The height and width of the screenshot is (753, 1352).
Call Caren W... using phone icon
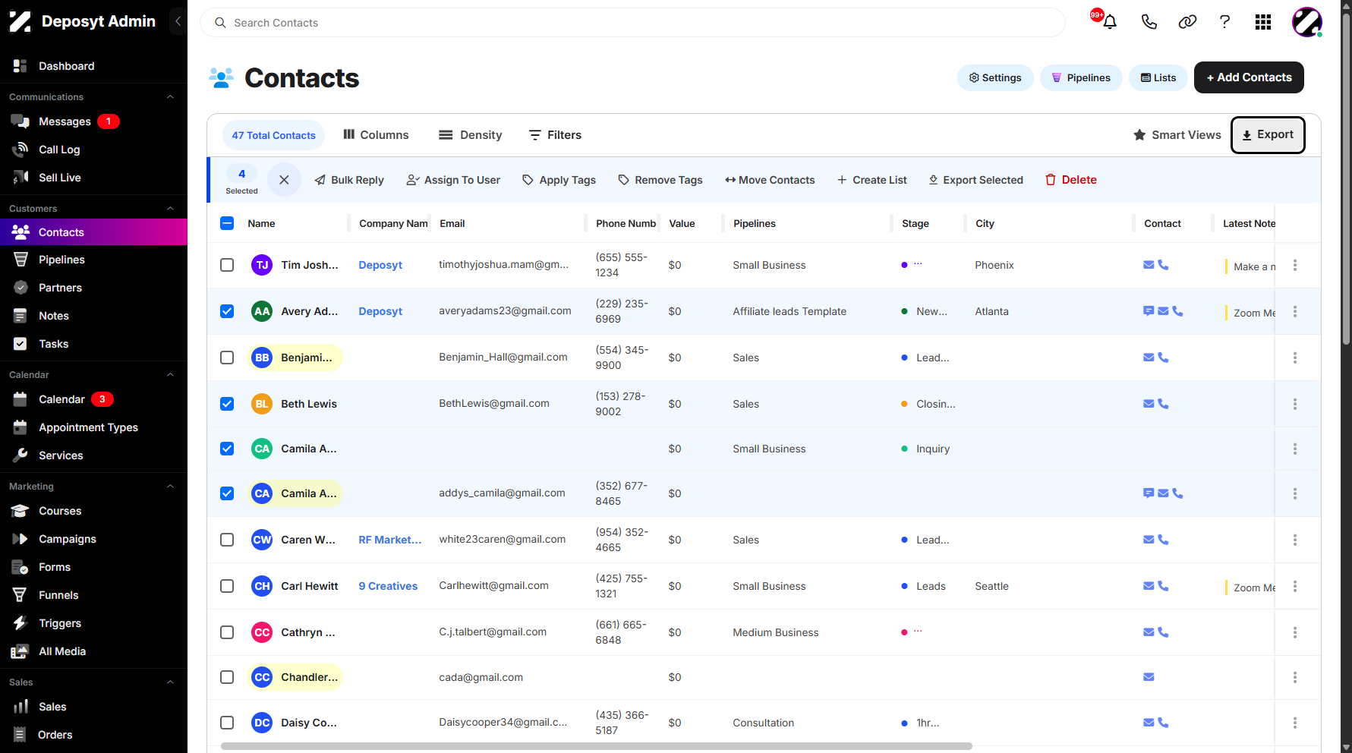pos(1163,540)
